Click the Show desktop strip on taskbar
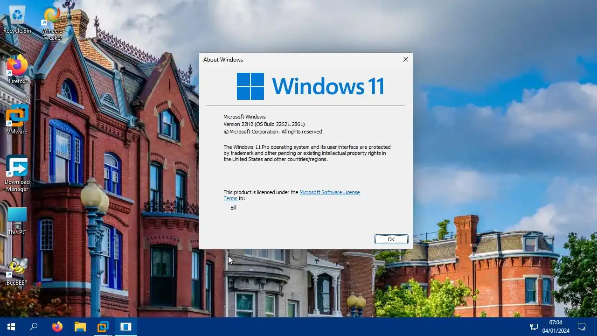 596,327
